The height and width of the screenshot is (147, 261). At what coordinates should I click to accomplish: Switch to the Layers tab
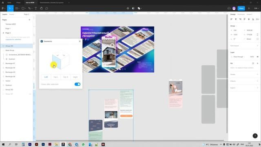click(4, 14)
